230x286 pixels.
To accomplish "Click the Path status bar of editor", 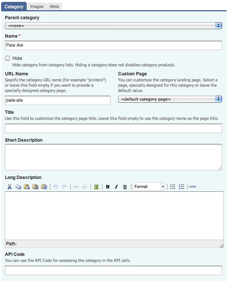I will 114,244.
